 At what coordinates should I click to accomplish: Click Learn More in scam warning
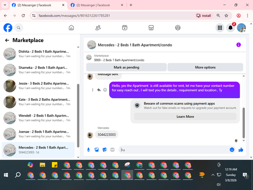coord(185,117)
